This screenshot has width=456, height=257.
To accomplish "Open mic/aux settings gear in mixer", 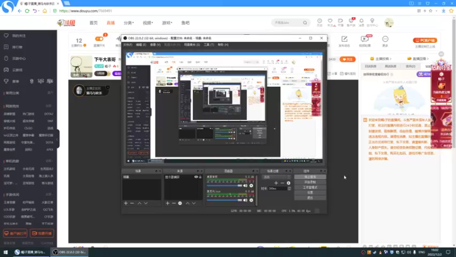I will tap(251, 200).
